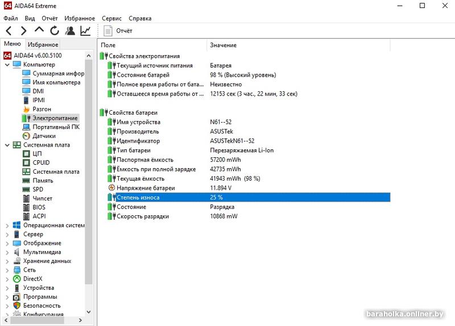Select the Текущий источник питания row
The height and width of the screenshot is (326, 455).
[249, 65]
